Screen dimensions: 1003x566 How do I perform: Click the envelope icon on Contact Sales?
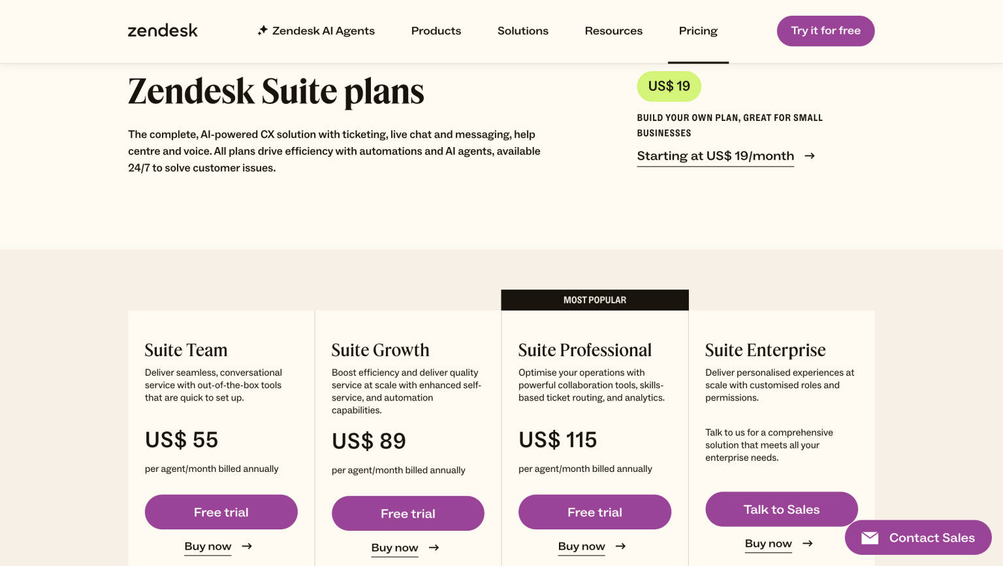click(x=870, y=537)
